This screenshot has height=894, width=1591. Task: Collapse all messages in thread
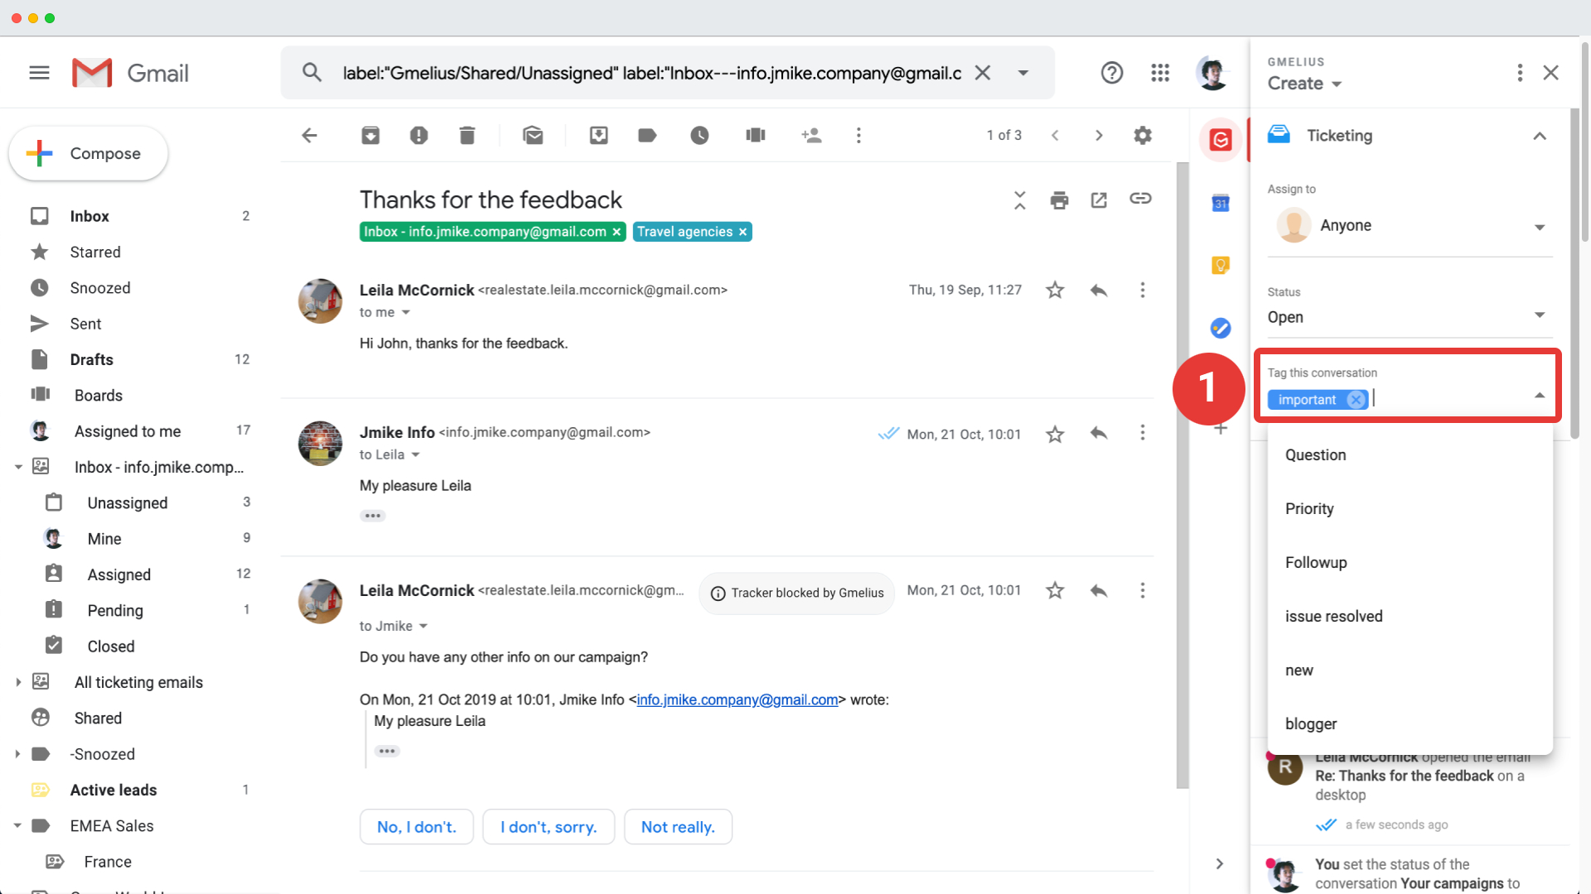tap(1020, 199)
